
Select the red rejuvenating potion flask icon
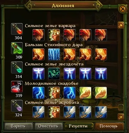[x=17, y=87]
